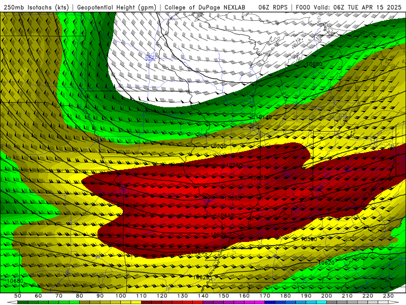
Task: Click the 210 kts legend label
Action: tap(347, 296)
